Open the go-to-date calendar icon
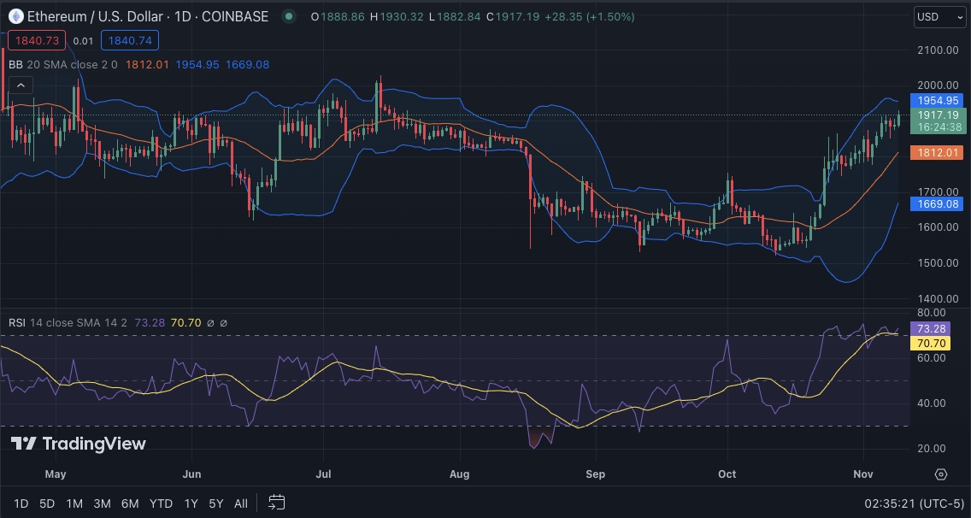 [276, 503]
